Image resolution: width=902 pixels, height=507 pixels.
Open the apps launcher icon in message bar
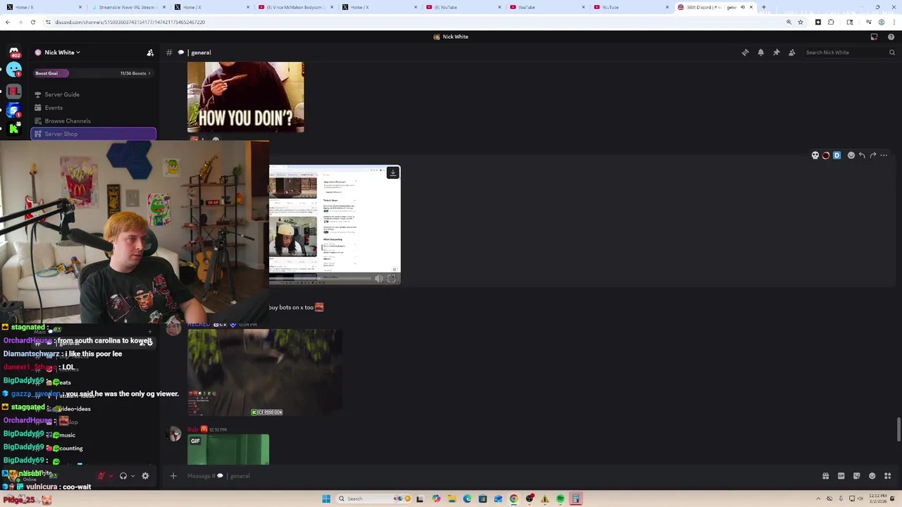point(888,476)
